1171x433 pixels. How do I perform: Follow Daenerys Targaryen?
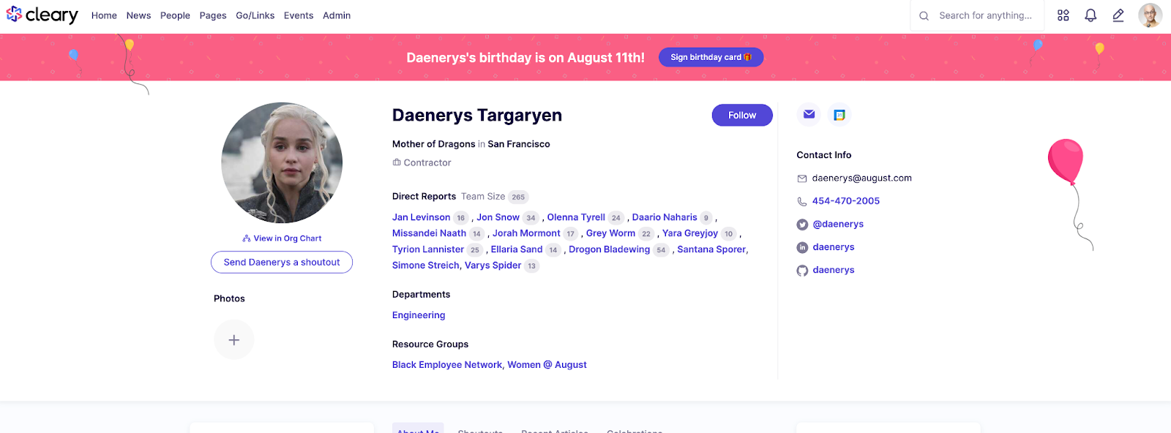(742, 115)
